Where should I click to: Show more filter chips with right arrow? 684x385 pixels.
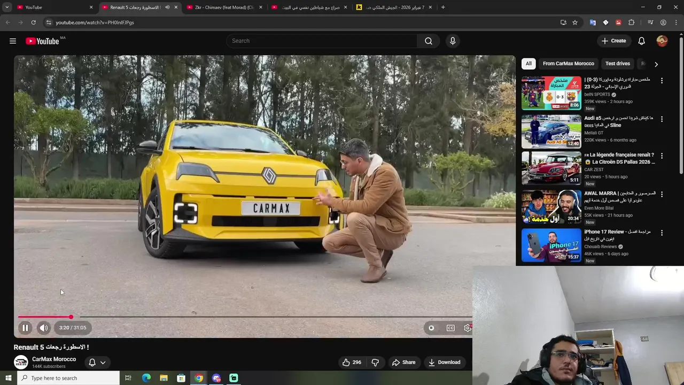click(656, 64)
